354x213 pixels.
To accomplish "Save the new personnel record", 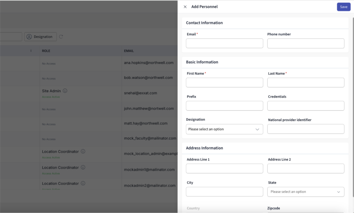I will 343,7.
